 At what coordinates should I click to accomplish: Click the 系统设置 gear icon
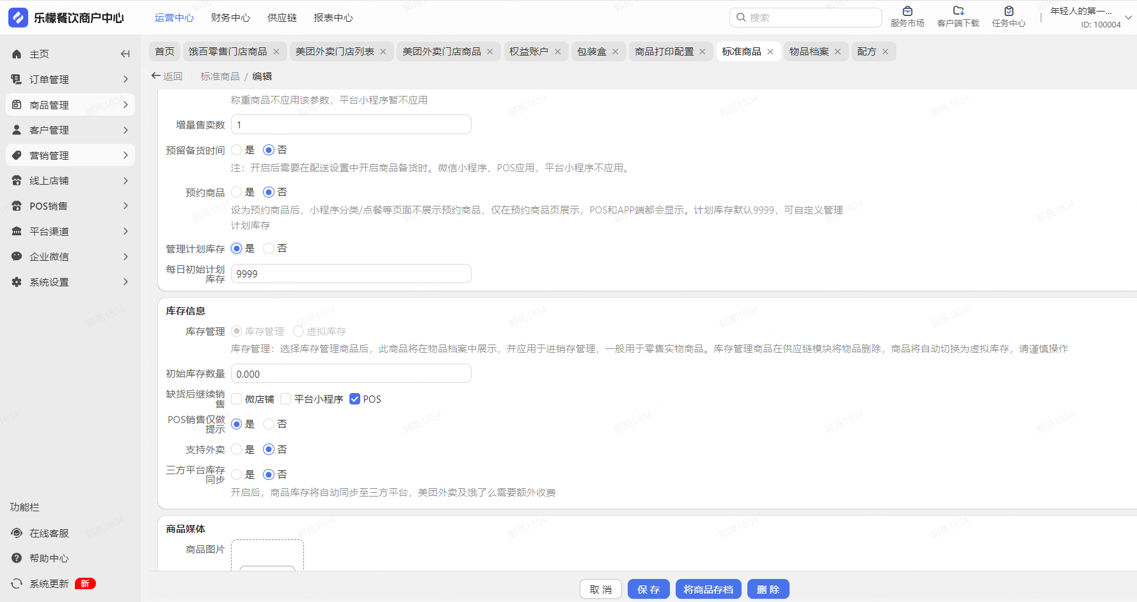click(x=17, y=282)
